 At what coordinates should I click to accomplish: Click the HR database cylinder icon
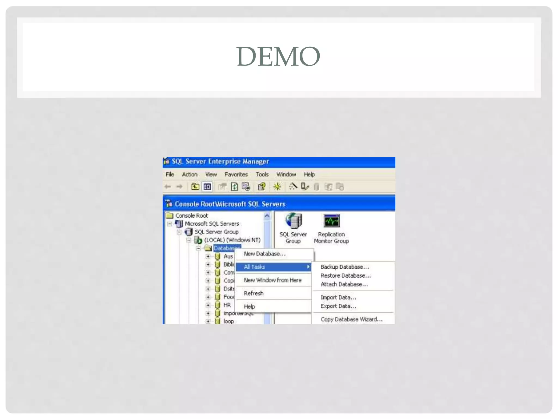coord(217,305)
